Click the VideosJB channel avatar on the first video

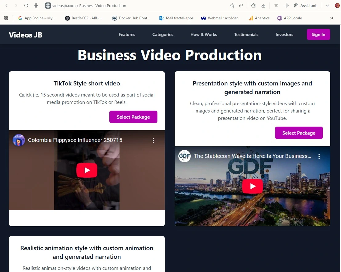click(x=18, y=140)
